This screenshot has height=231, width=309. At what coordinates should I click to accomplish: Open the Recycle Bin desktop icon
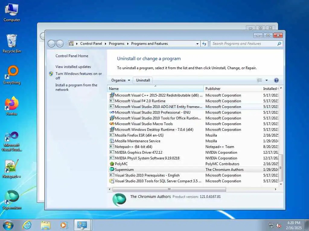point(12,43)
